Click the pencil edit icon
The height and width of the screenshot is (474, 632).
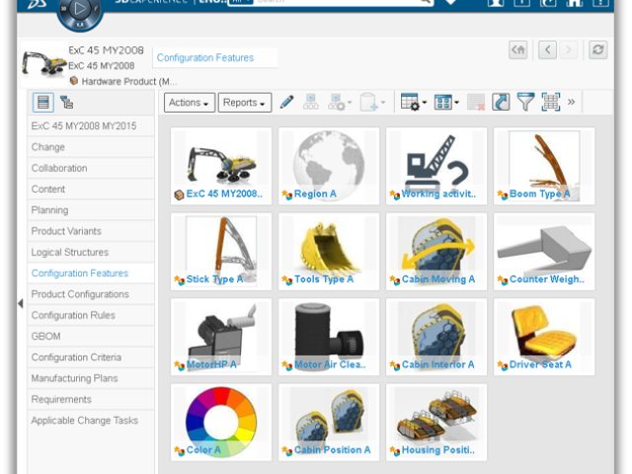pyautogui.click(x=286, y=102)
